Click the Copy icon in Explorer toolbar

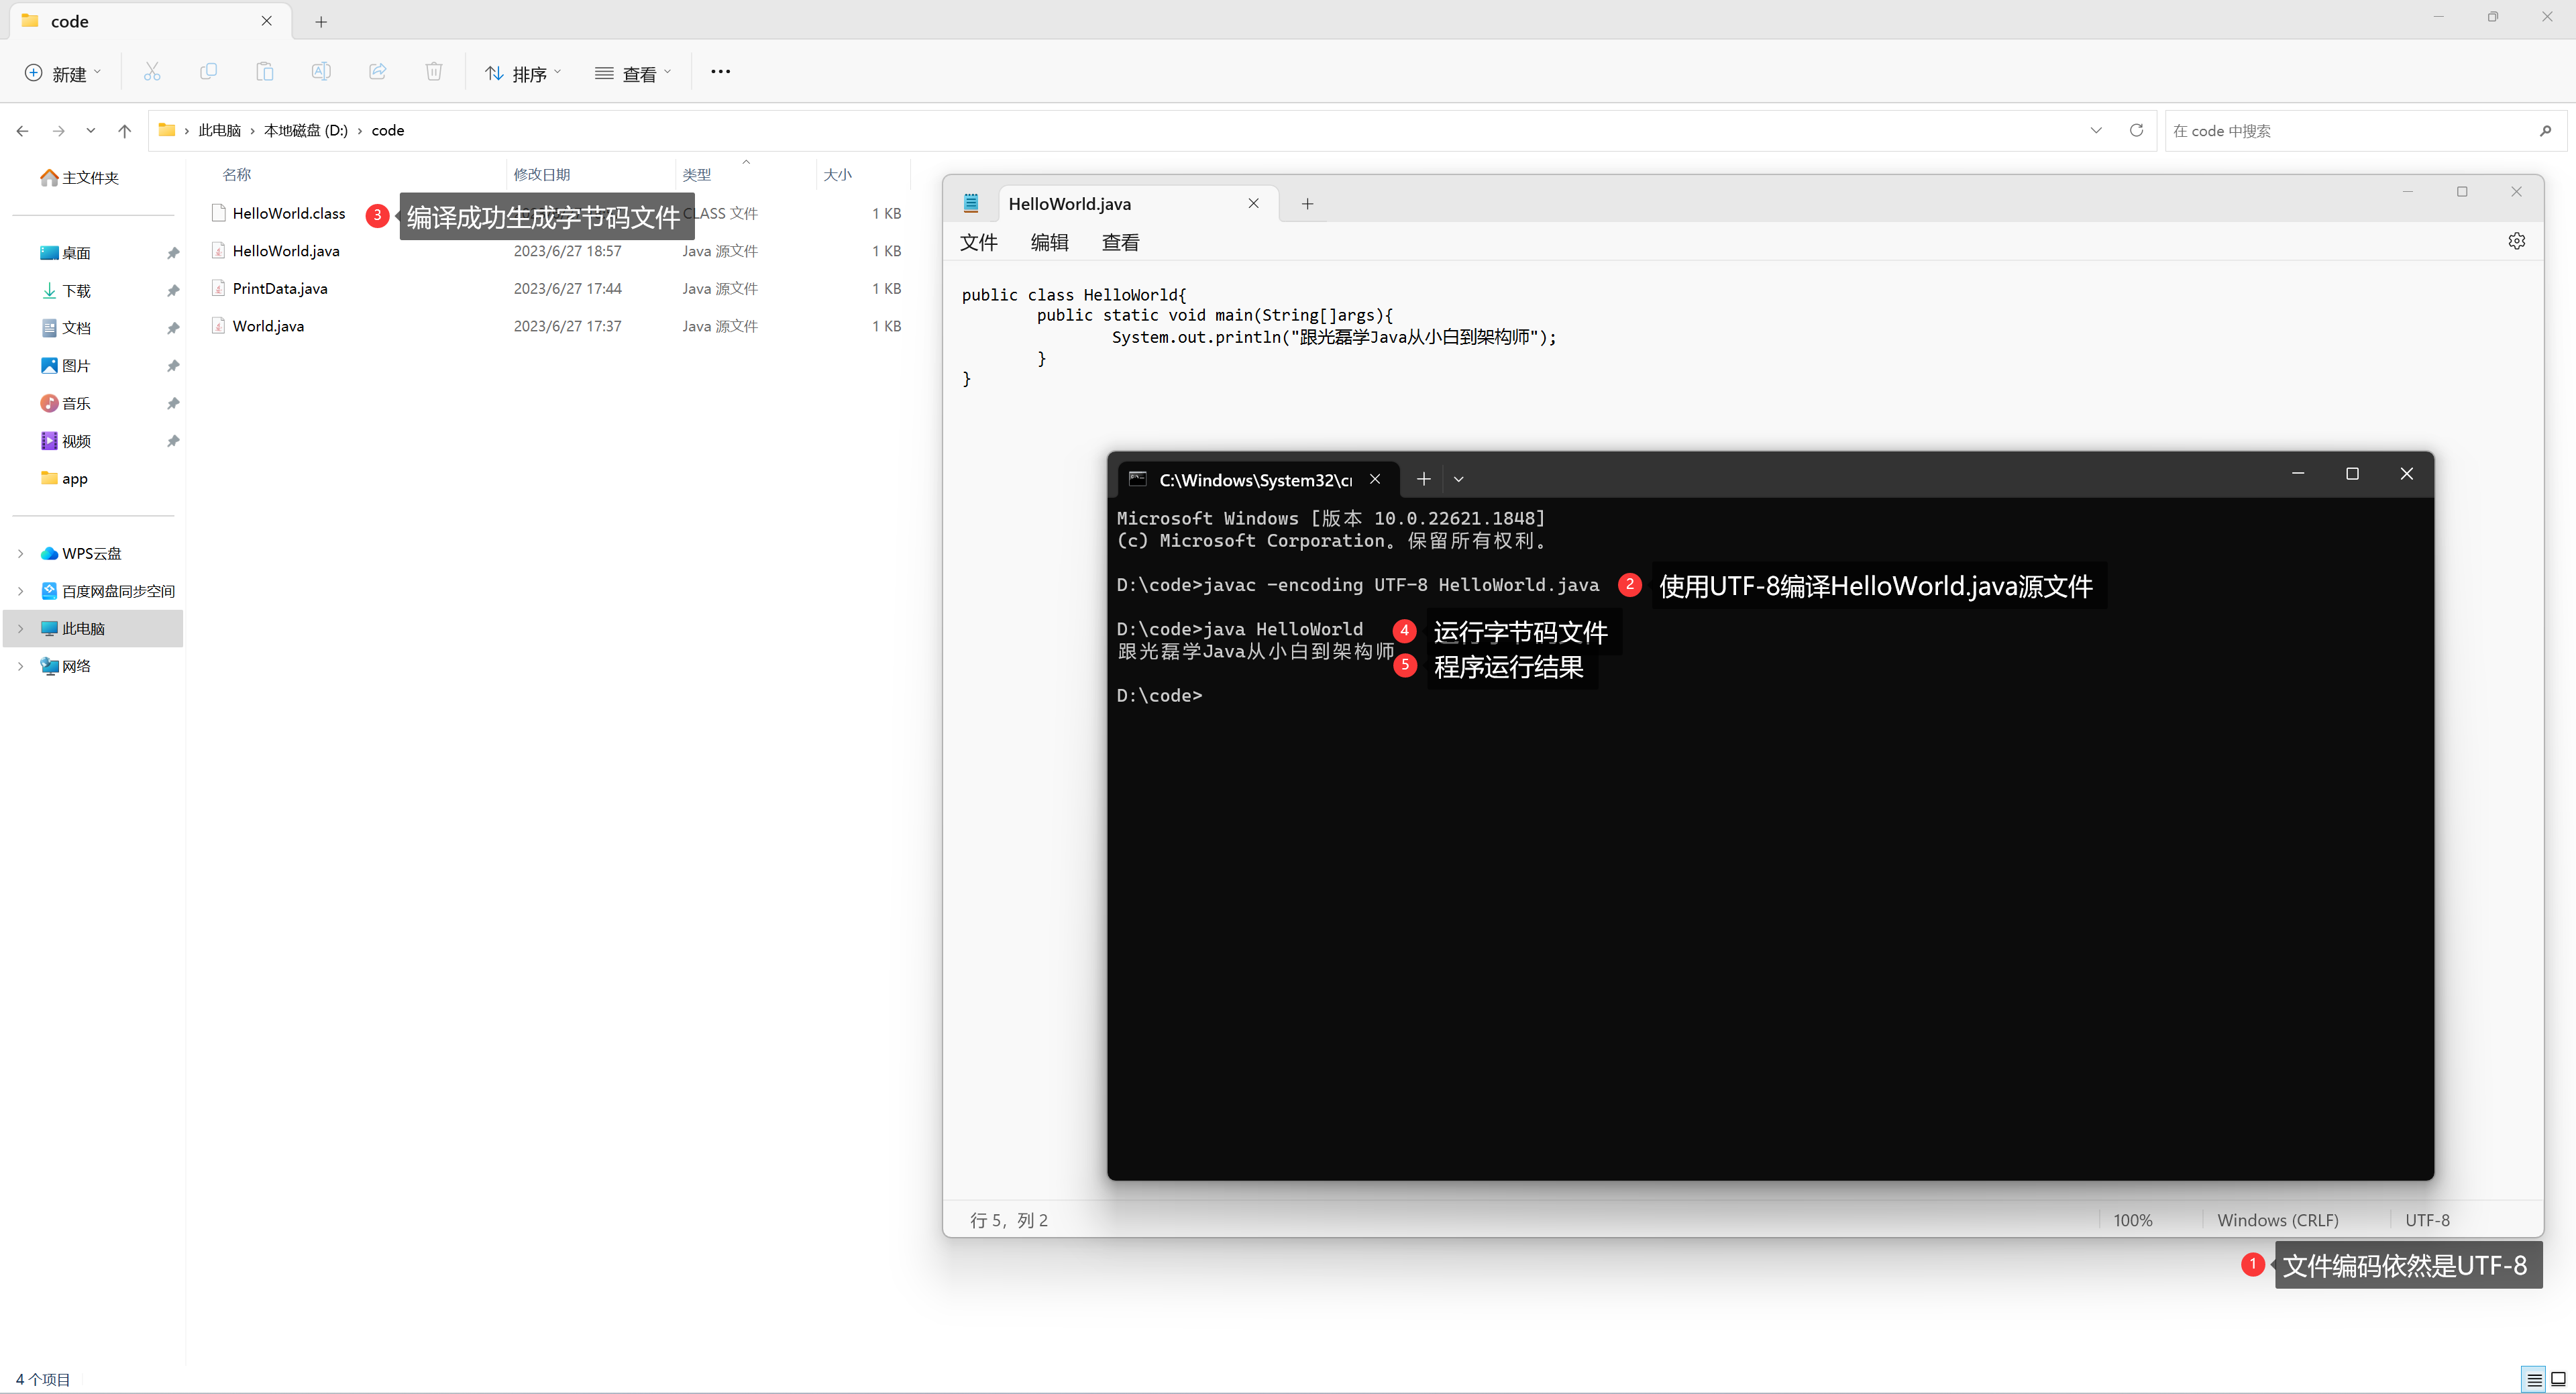(x=208, y=72)
